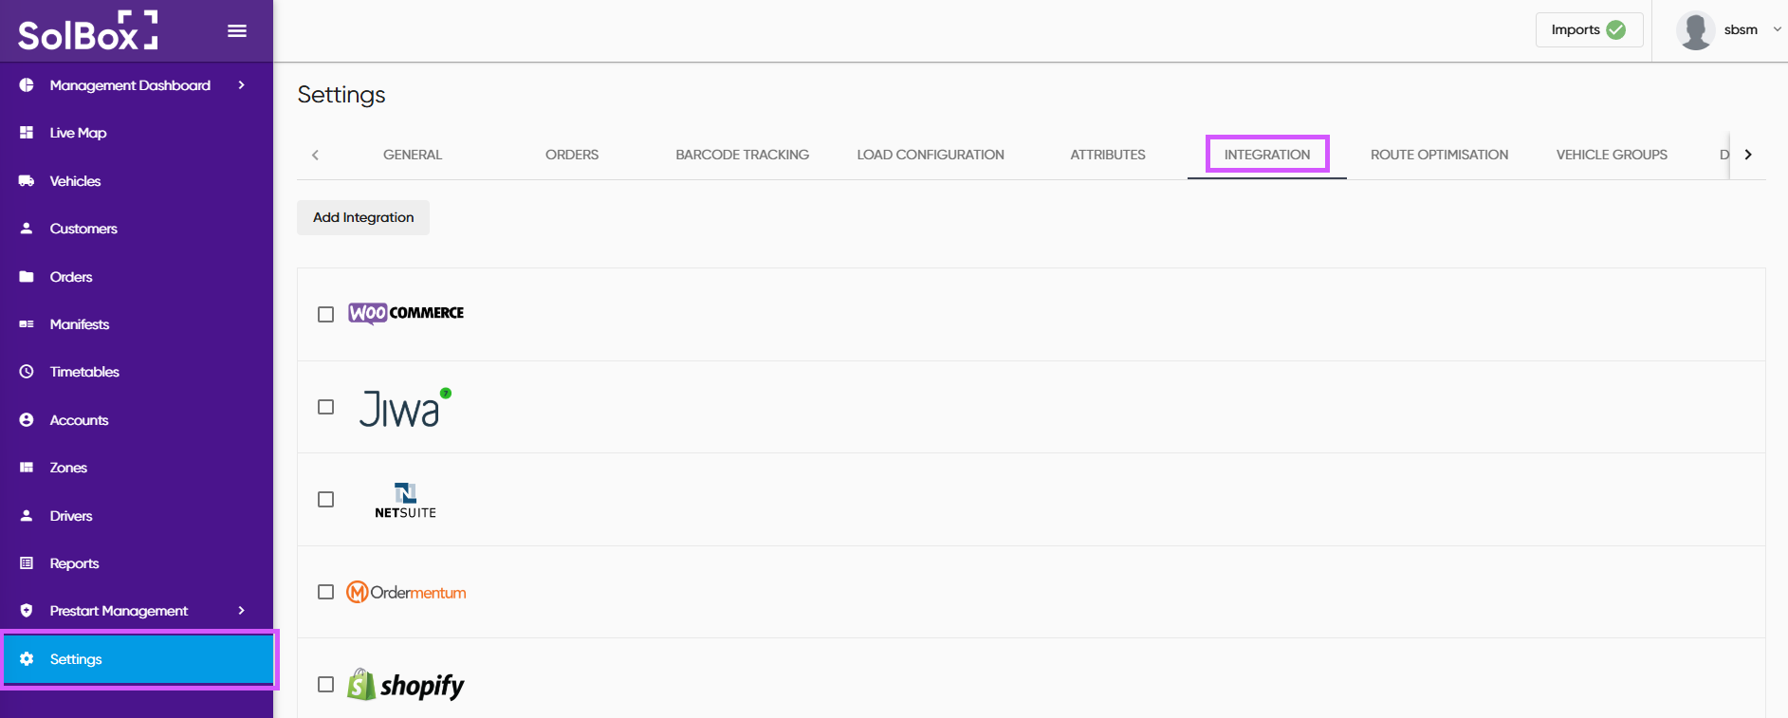
Task: Select the Attributes tab
Action: 1108,155
